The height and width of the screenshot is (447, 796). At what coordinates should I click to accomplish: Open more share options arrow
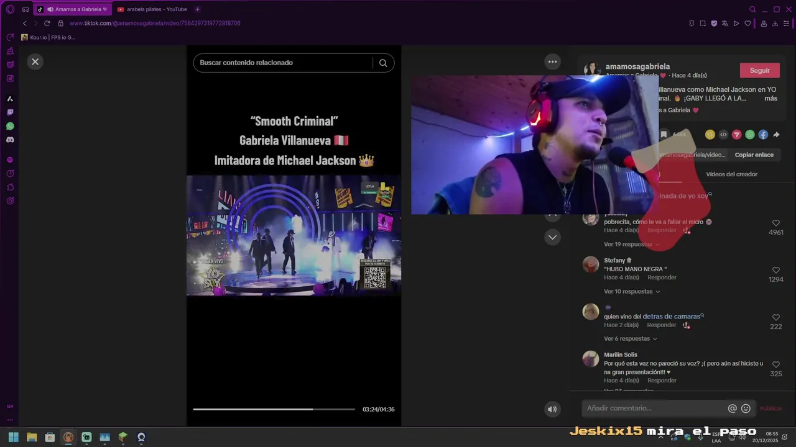pos(776,135)
